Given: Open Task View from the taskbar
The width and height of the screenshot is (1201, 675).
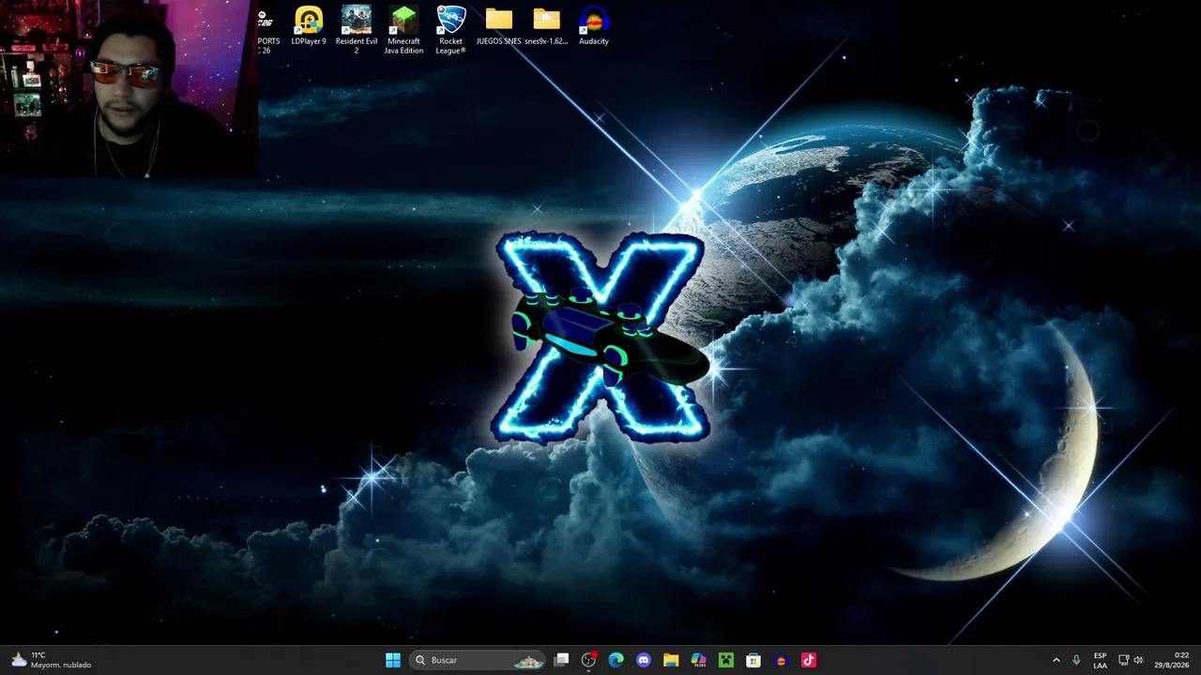Looking at the screenshot, I should coord(561,660).
